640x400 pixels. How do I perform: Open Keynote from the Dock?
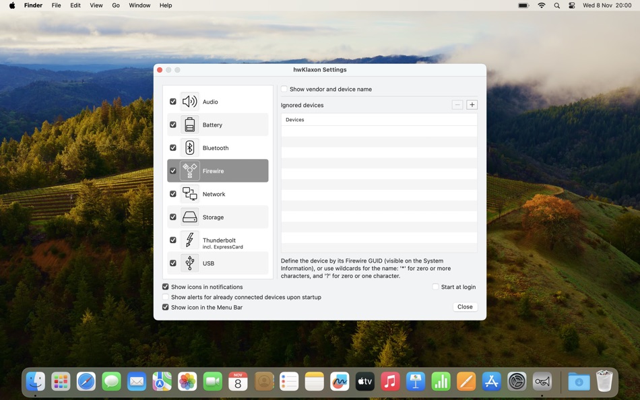pos(416,382)
